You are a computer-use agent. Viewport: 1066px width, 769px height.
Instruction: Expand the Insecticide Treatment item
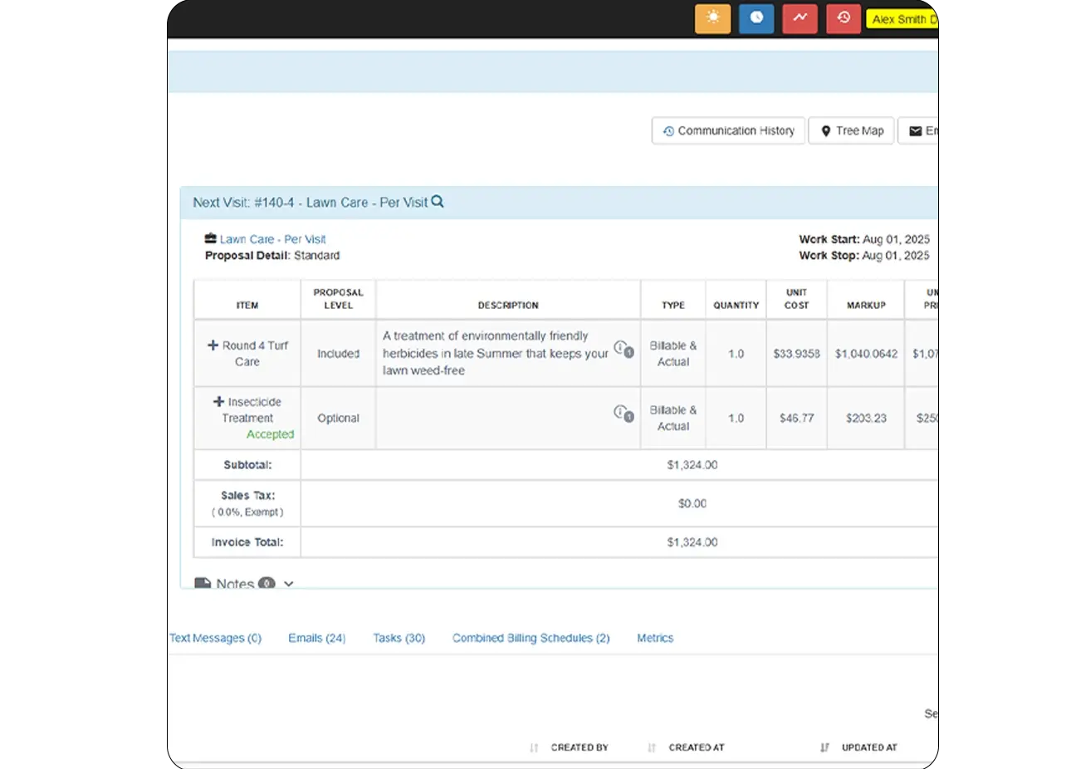(x=219, y=402)
